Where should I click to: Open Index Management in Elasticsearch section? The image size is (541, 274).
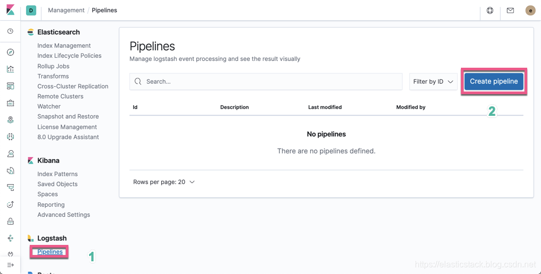click(x=64, y=45)
